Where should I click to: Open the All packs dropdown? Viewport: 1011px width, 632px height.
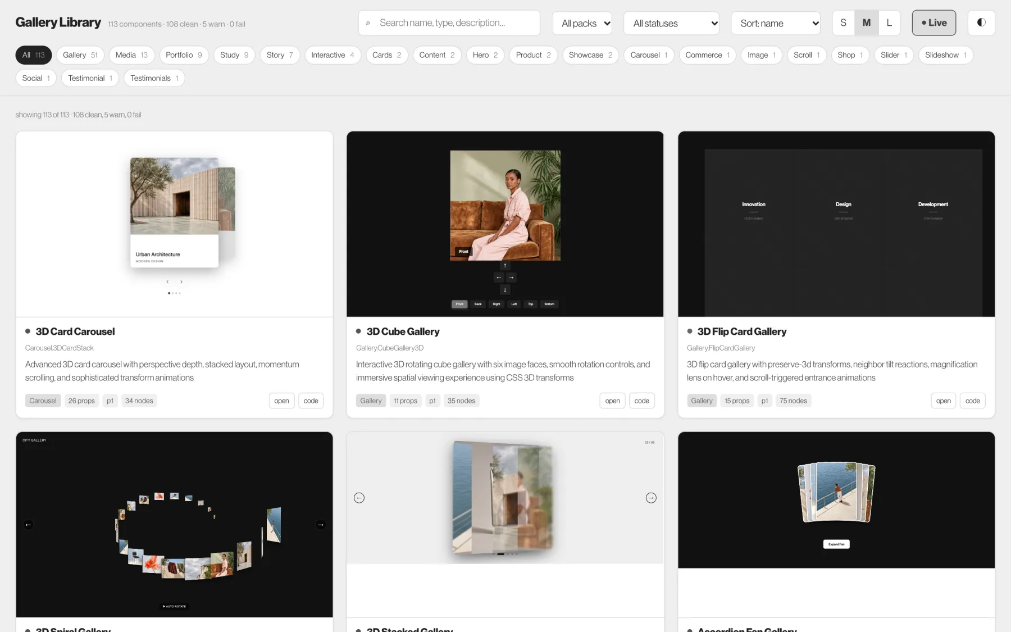click(582, 23)
